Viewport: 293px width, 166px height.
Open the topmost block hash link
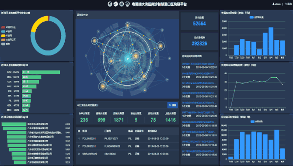(x=199, y=64)
